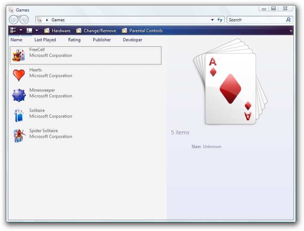Expand the toolbar overflow chevron
Viewport: 304px width, 231px height.
291,31
